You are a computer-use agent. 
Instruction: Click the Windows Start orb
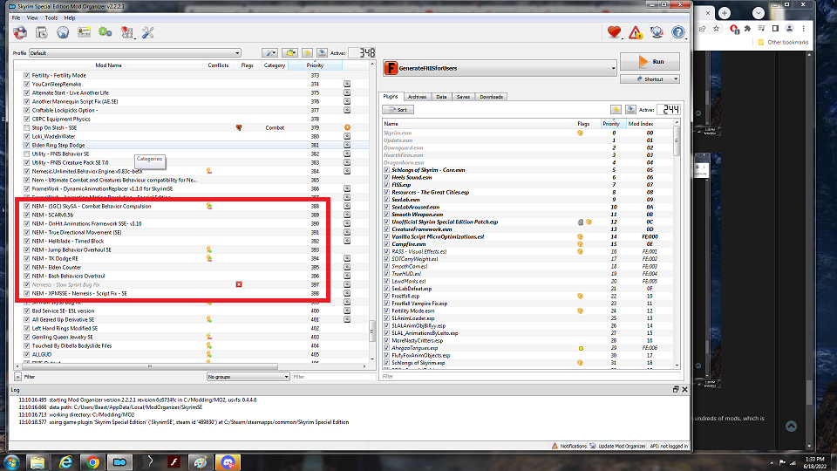pyautogui.click(x=11, y=462)
